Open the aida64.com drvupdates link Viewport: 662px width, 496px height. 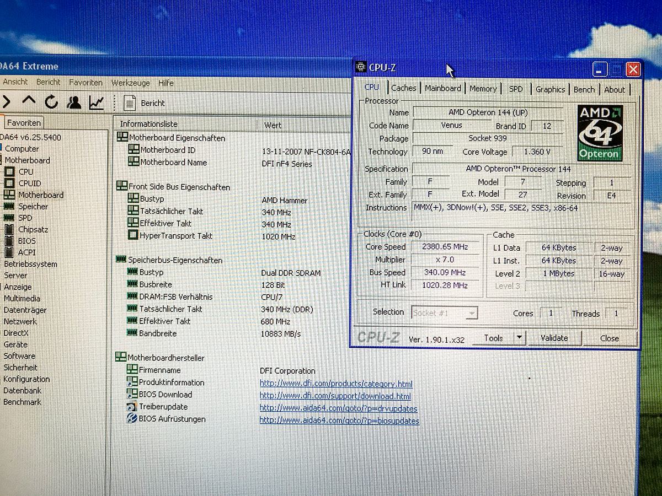click(x=338, y=409)
